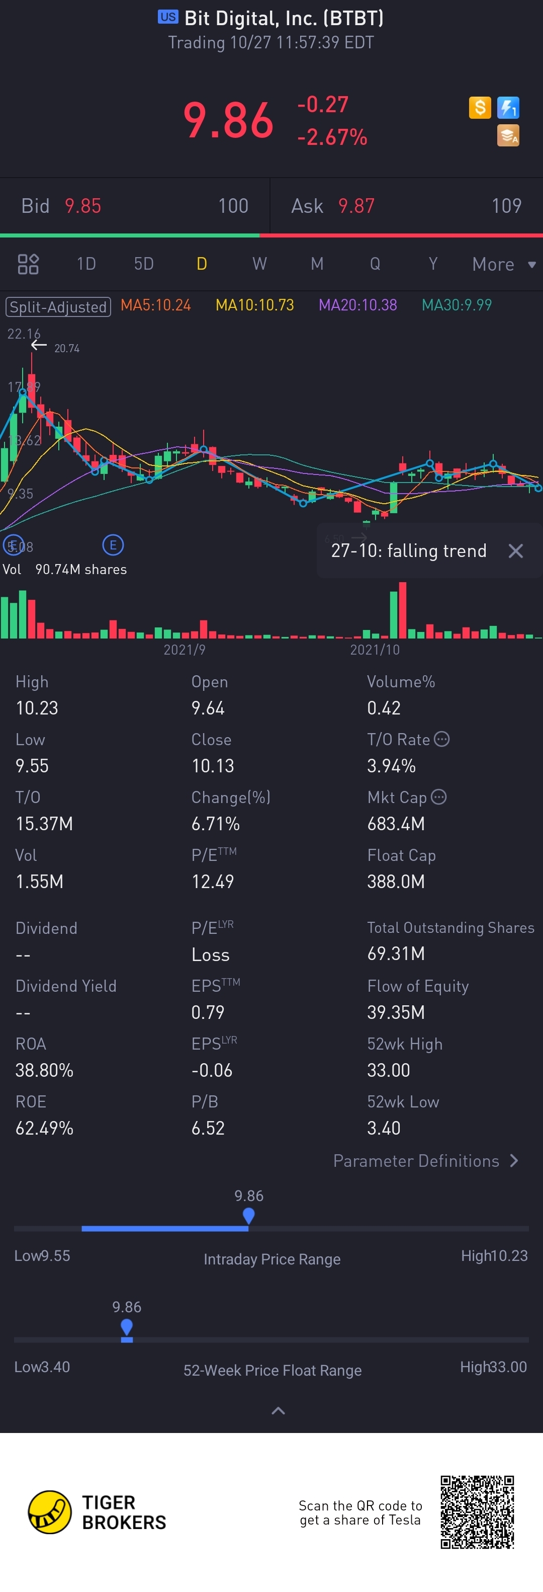Viewport: 543px width, 1592px height.
Task: Tap the Bit Digital, Inc. (BTBT) title
Action: (284, 18)
